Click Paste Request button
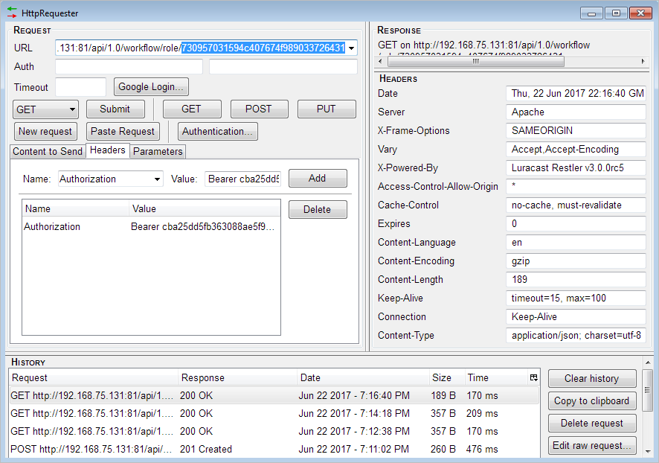659x463 pixels. (x=122, y=131)
